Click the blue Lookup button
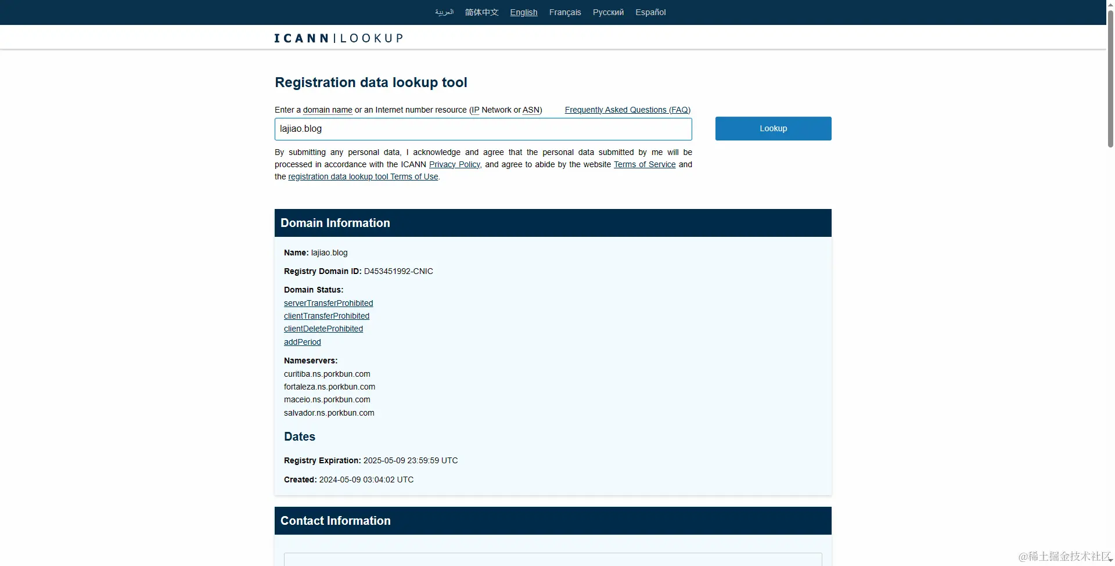Viewport: 1115px width, 566px height. 773,129
